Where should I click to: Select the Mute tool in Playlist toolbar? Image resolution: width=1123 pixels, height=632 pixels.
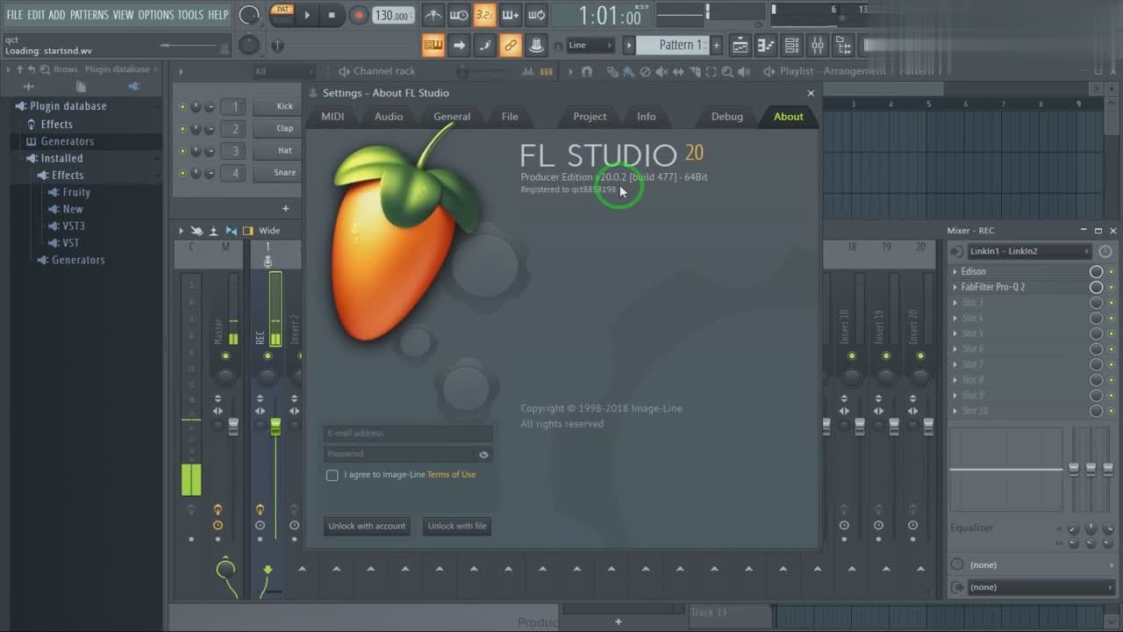662,72
